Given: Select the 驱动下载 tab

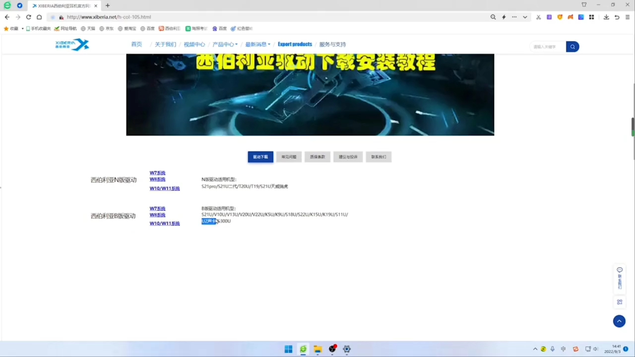Looking at the screenshot, I should point(260,157).
